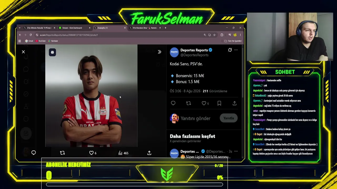Screen dimensions: 337x189
Task: Click the 'Bonus: 1.5 M€' line
Action: (x=187, y=82)
